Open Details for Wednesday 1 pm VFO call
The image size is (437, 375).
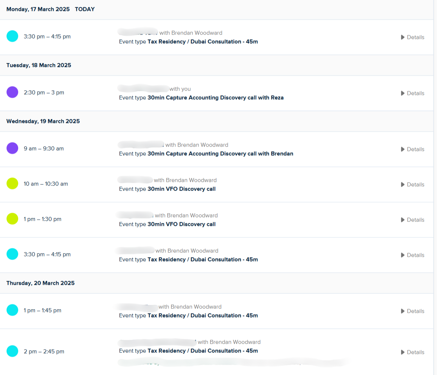tap(413, 220)
